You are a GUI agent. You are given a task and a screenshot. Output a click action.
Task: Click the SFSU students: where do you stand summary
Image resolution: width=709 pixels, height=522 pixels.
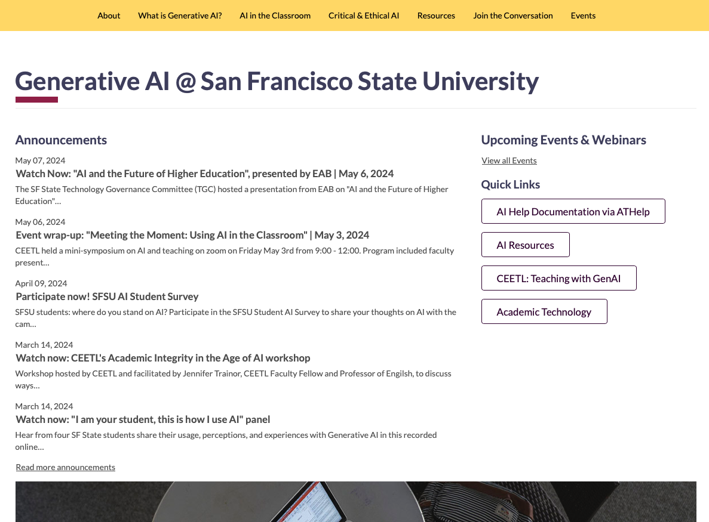point(235,318)
